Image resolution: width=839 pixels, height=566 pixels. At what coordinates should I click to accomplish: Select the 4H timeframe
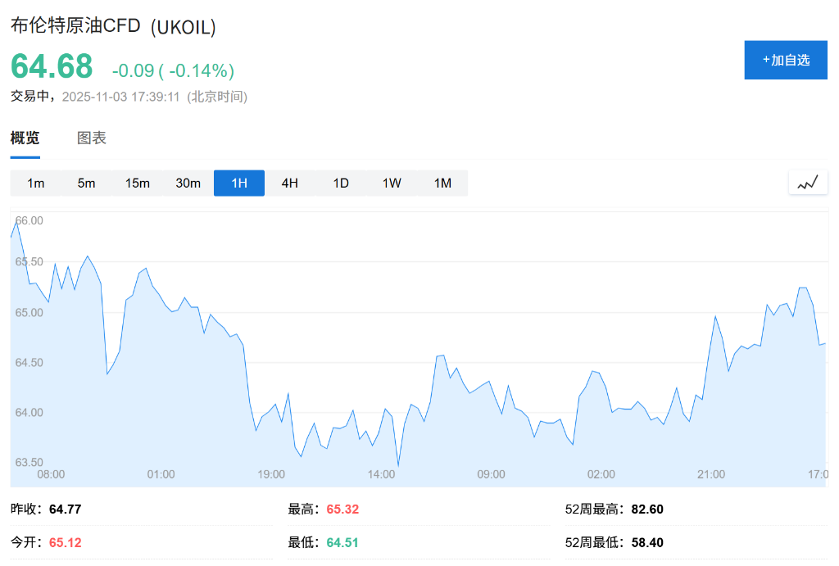(x=289, y=183)
